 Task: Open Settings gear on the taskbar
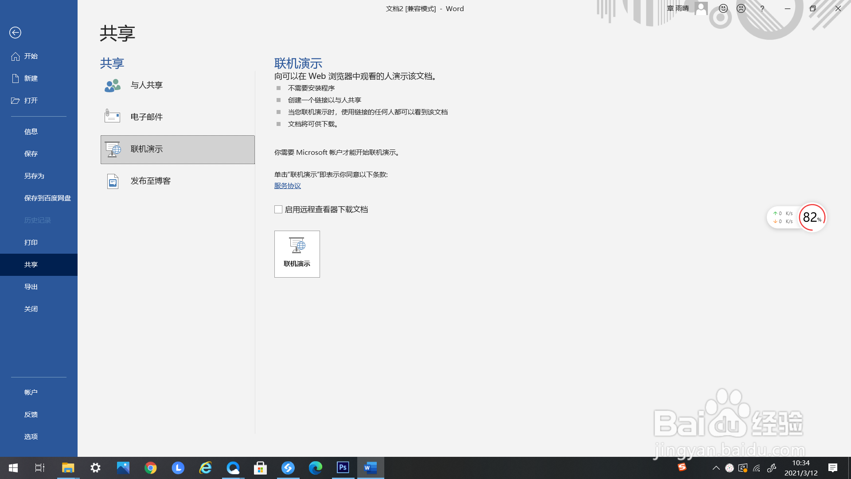[x=95, y=468]
